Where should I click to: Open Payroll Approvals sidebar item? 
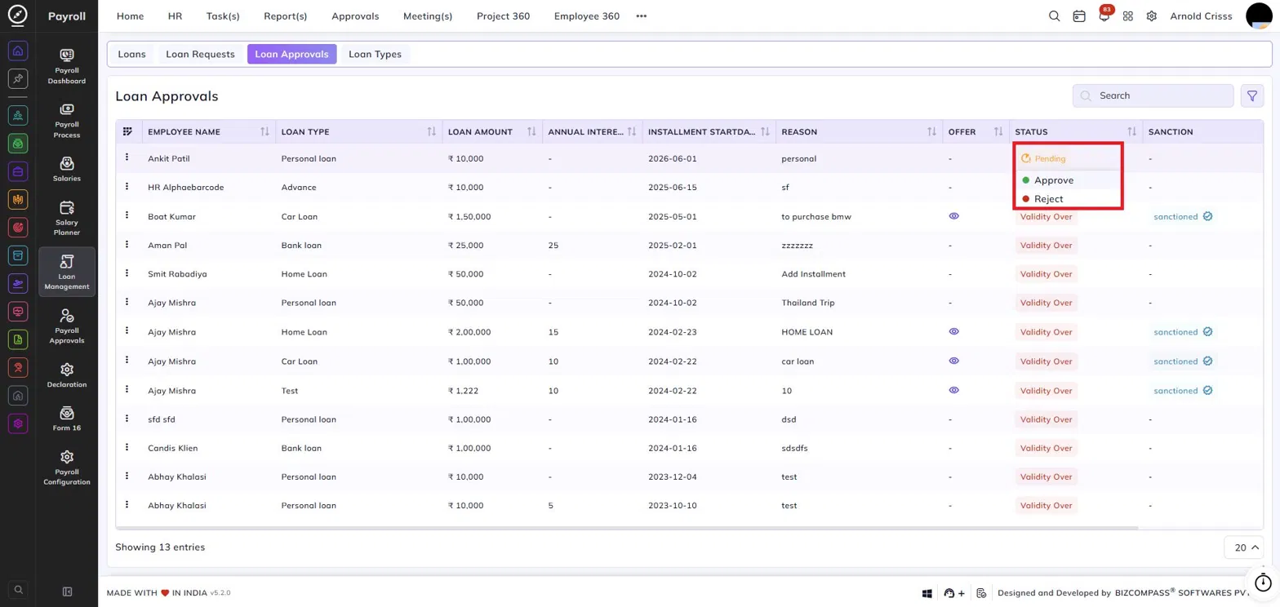[67, 326]
